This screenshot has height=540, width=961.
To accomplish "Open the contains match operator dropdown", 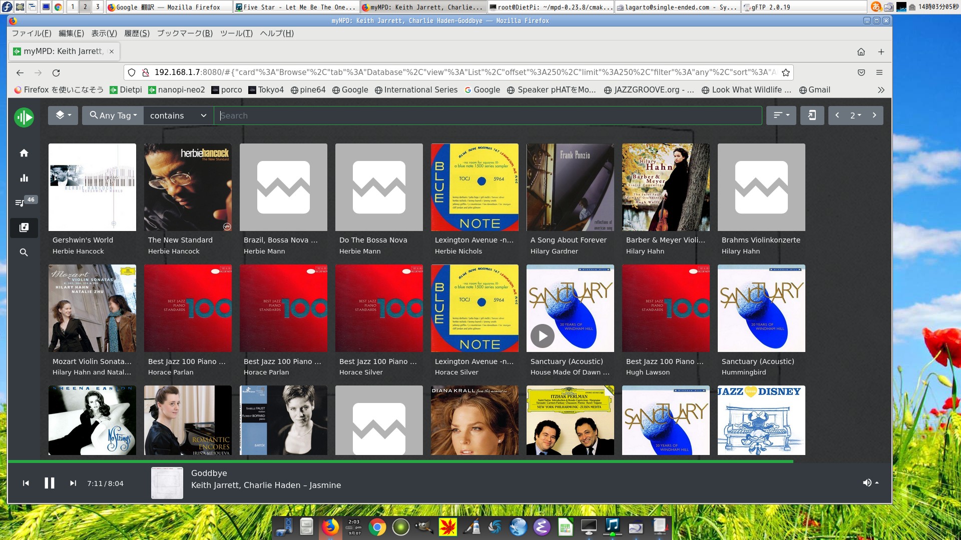I will [x=178, y=115].
